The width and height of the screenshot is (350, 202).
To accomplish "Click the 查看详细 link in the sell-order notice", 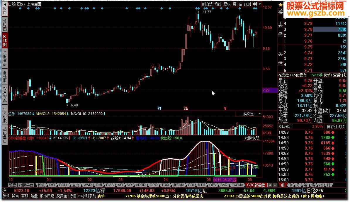I will 340,75.
